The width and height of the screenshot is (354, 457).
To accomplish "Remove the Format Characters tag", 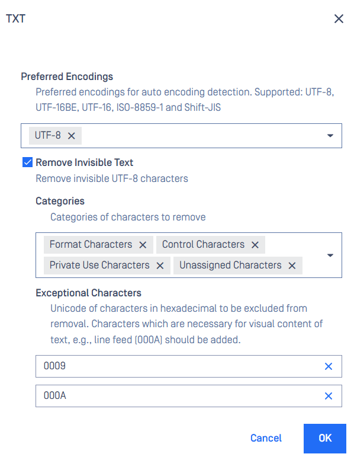I will tap(143, 245).
